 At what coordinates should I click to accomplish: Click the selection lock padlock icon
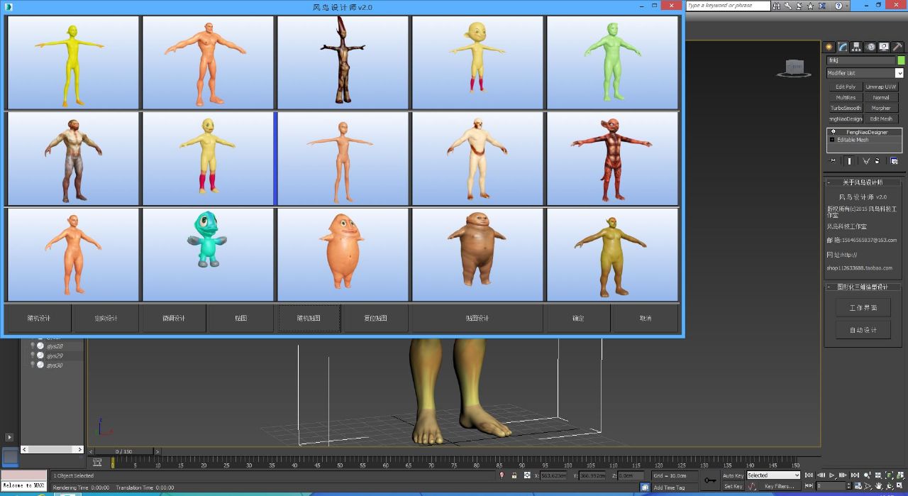click(526, 475)
